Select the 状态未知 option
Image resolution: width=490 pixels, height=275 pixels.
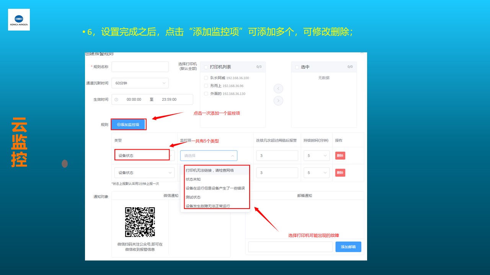(x=193, y=180)
